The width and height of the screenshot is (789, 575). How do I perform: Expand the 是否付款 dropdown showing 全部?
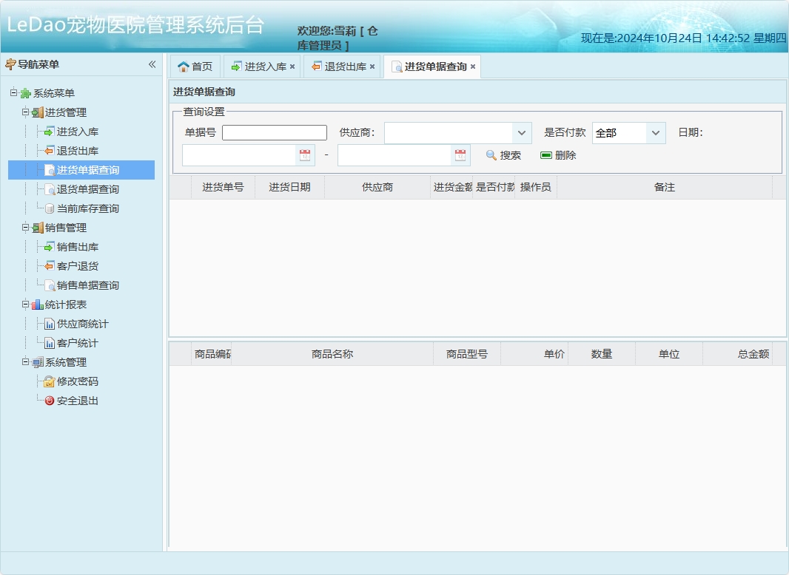(x=655, y=132)
